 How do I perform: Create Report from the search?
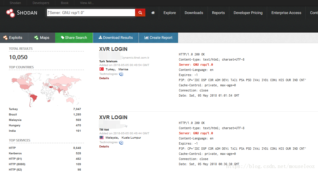pyautogui.click(x=158, y=38)
